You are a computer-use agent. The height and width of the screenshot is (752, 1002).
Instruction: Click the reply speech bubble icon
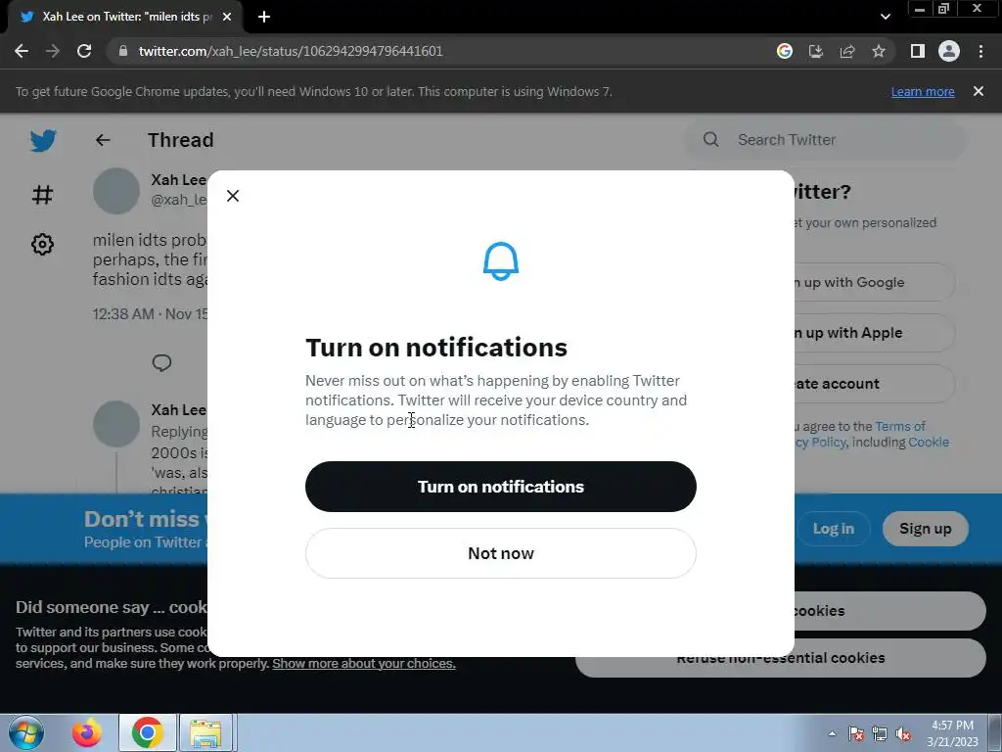[x=161, y=362]
